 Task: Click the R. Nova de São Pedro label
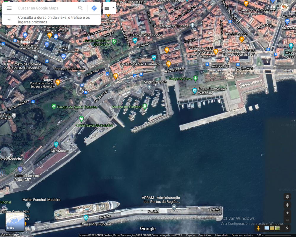tap(97, 32)
